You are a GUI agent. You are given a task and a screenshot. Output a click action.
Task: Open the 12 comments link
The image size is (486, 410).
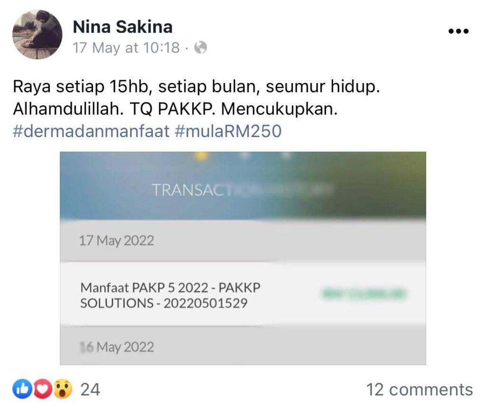(420, 390)
